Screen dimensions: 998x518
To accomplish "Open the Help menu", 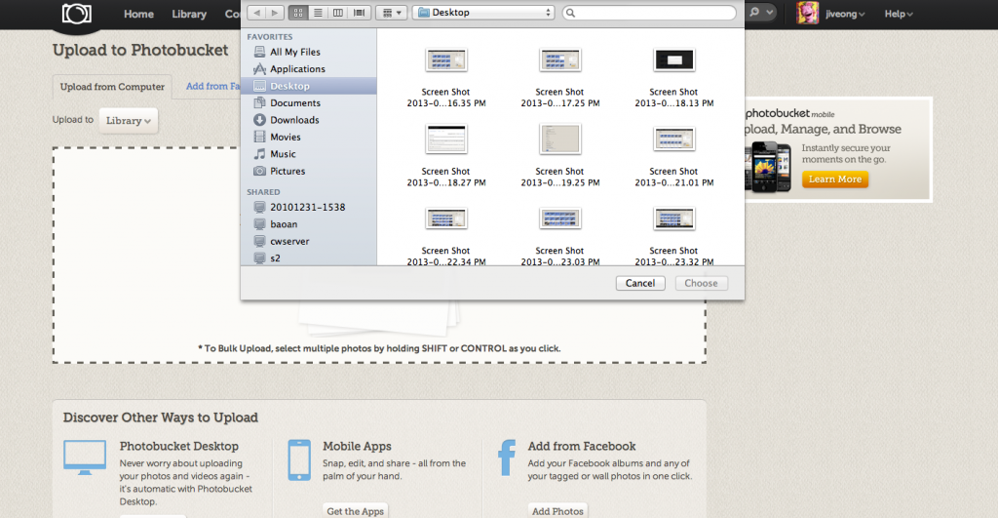I will tap(898, 14).
